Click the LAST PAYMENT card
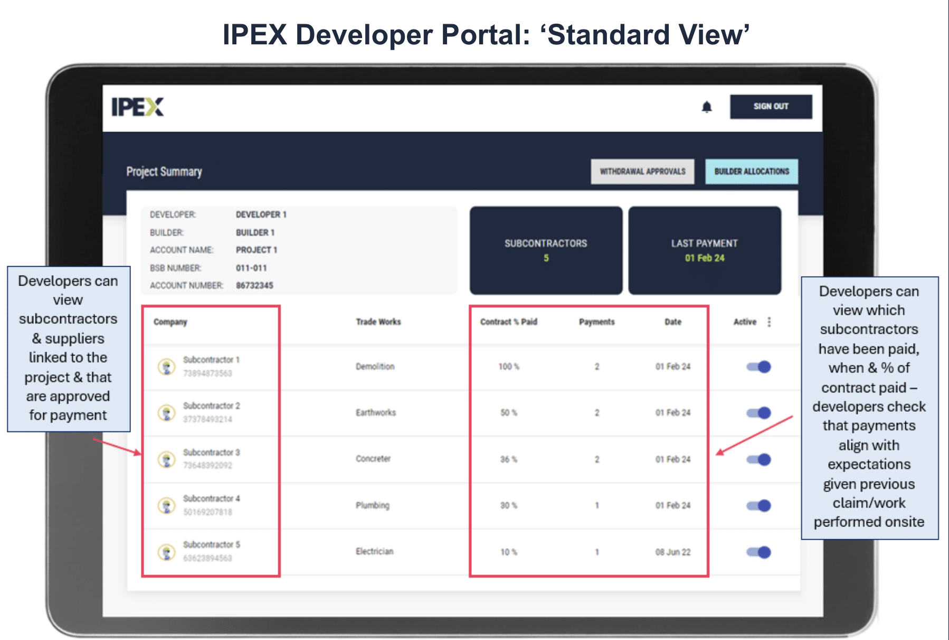 click(705, 250)
